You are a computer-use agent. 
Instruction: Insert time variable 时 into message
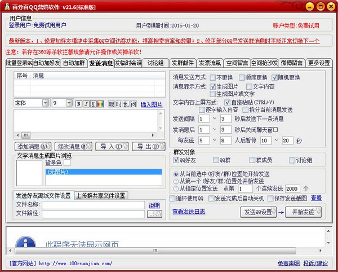pos(118,104)
